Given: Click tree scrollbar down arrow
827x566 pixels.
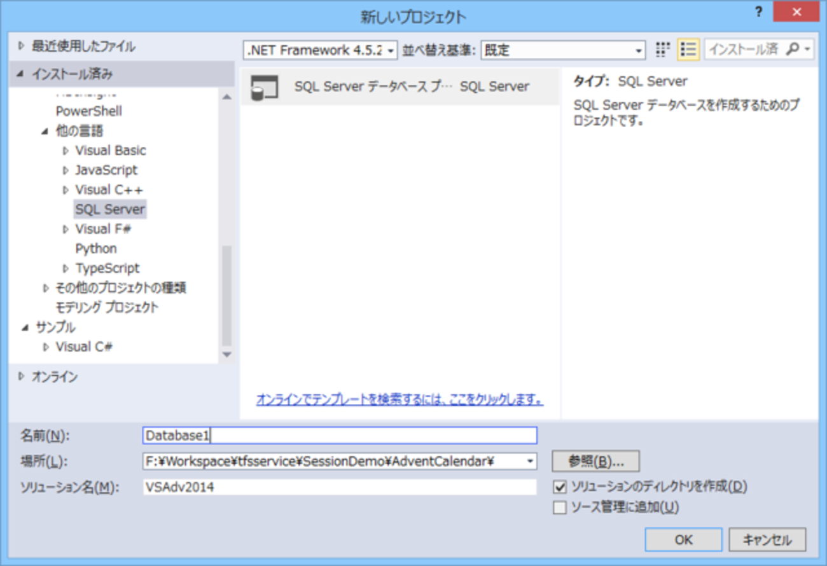Looking at the screenshot, I should click(227, 355).
